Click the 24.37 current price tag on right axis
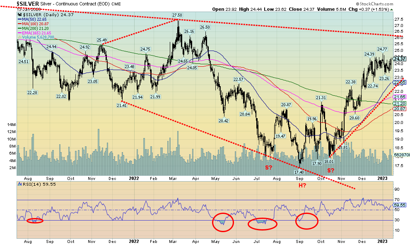 pyautogui.click(x=399, y=59)
